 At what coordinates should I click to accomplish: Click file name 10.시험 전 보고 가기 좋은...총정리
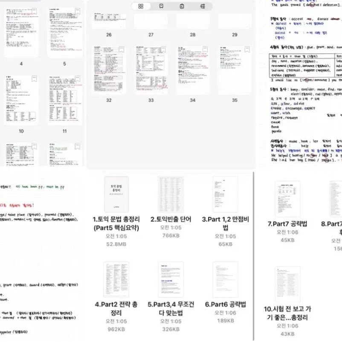tap(287, 313)
